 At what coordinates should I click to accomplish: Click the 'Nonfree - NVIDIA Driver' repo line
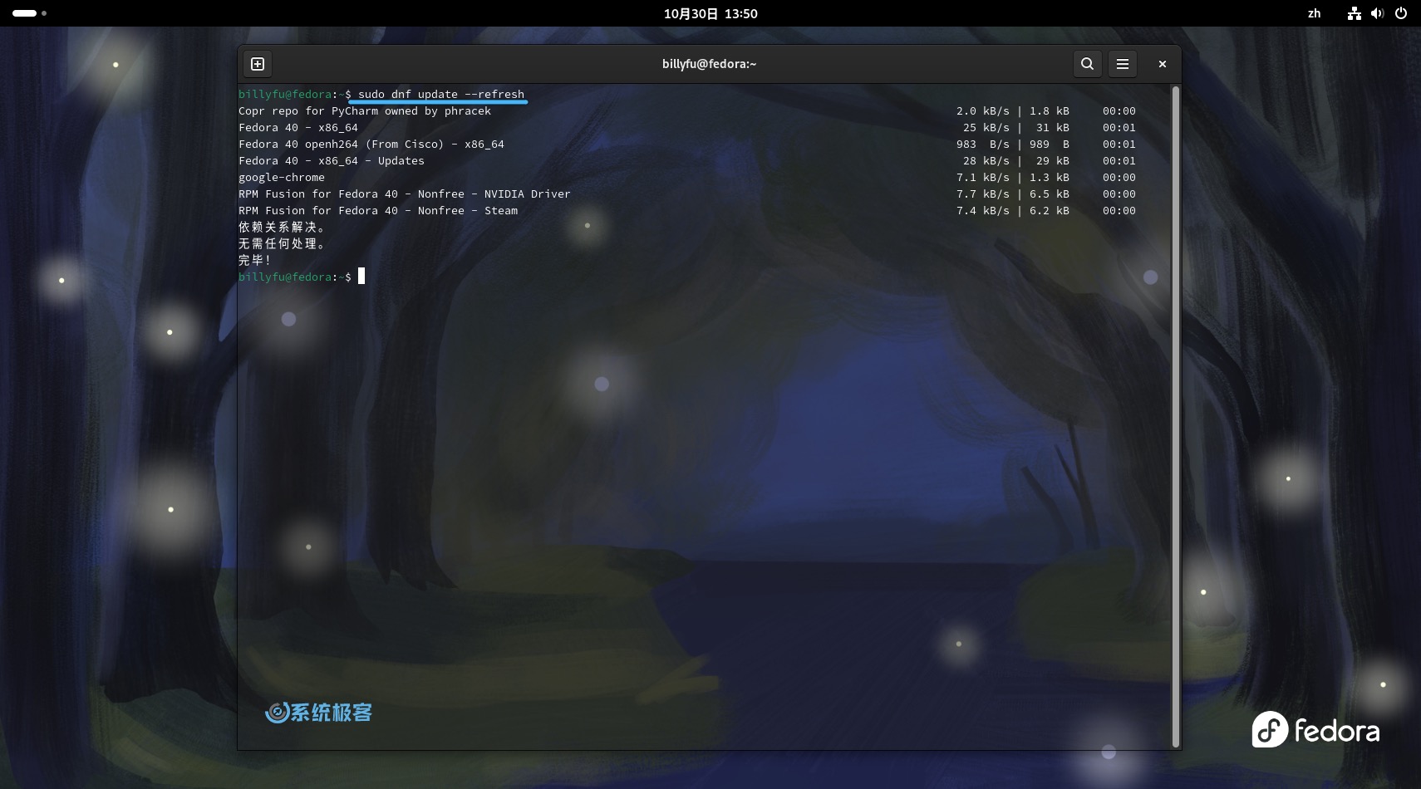tap(405, 194)
